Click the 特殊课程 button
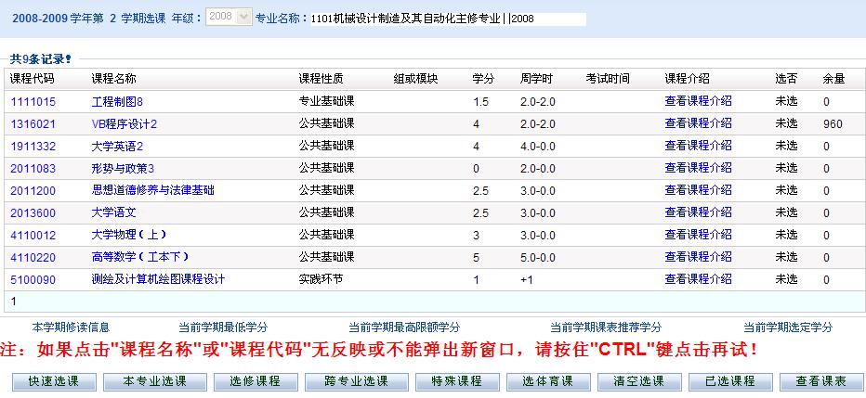Screen dimensions: 866x398 456,381
